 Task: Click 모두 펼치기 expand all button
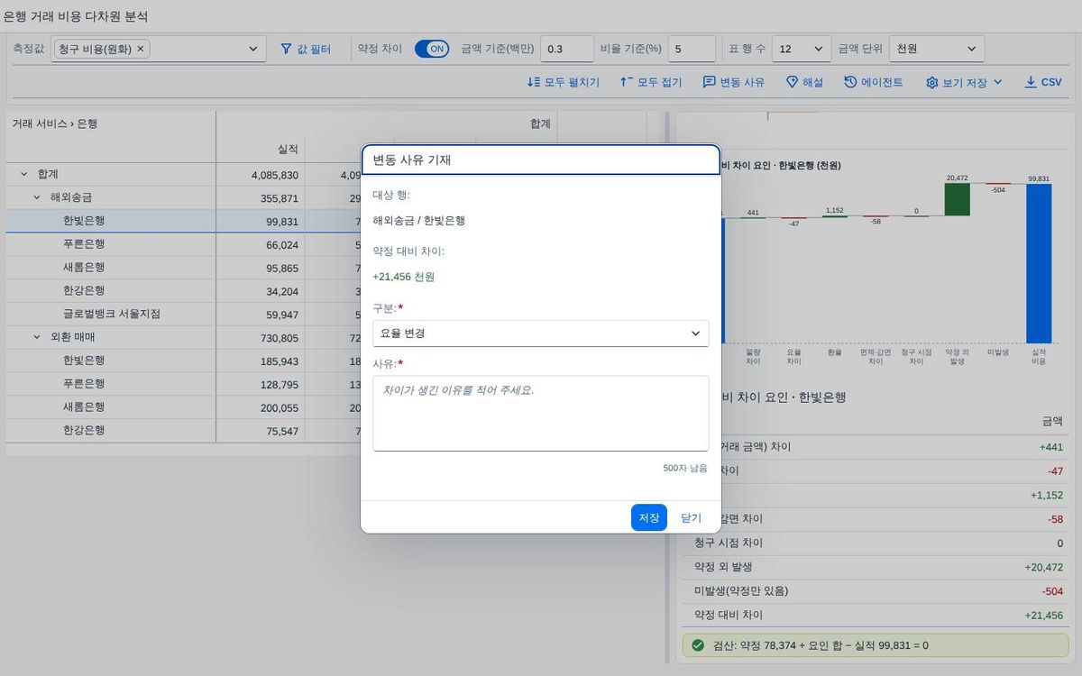(x=564, y=82)
